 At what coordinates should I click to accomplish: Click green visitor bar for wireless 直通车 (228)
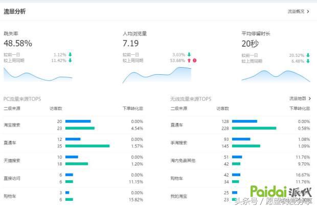[x=254, y=128]
